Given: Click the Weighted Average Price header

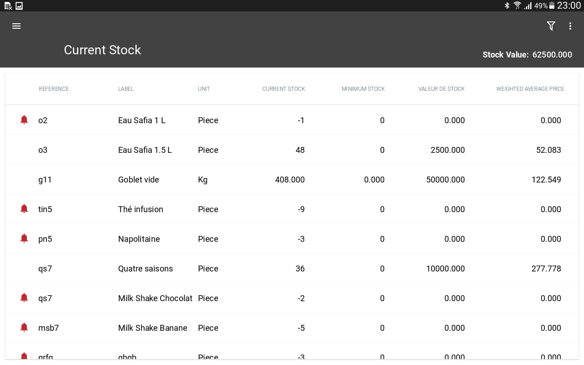Looking at the screenshot, I should pos(530,89).
